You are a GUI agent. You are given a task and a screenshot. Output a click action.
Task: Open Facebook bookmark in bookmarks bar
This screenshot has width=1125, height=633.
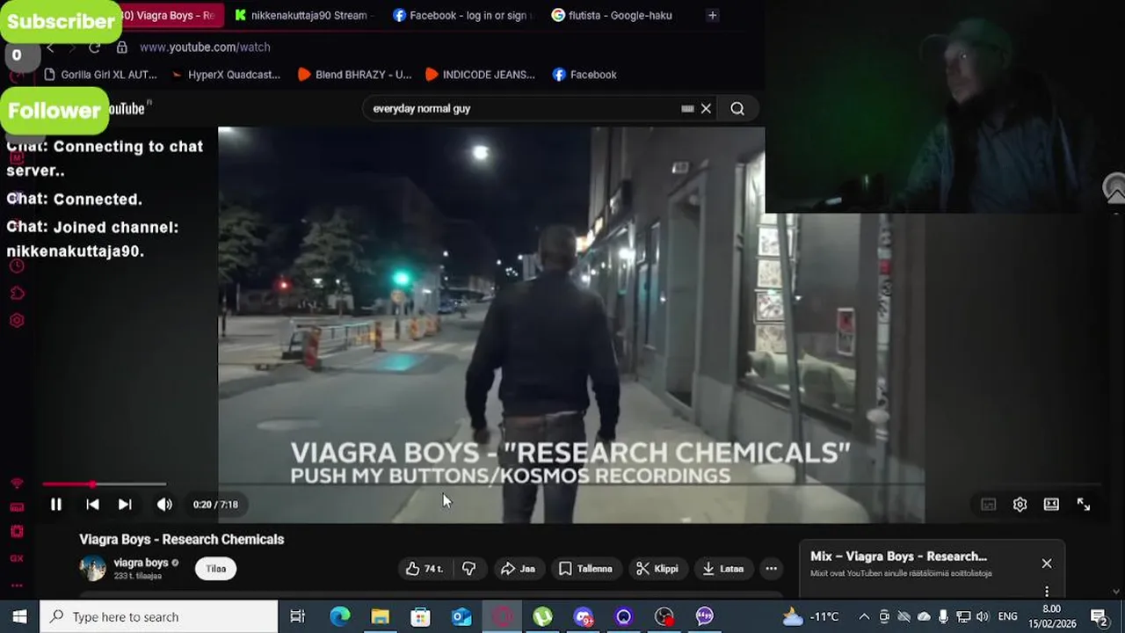pos(584,75)
